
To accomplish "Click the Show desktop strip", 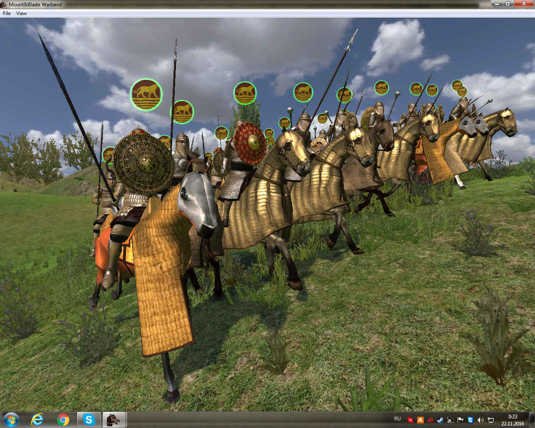I will [x=532, y=419].
